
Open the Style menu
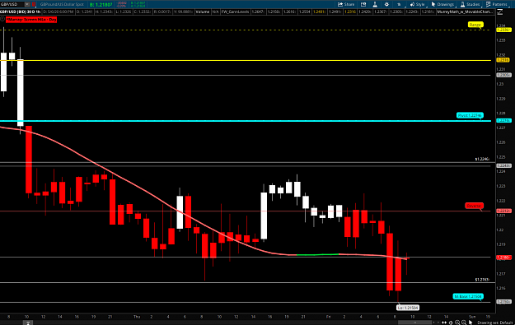(x=417, y=4)
